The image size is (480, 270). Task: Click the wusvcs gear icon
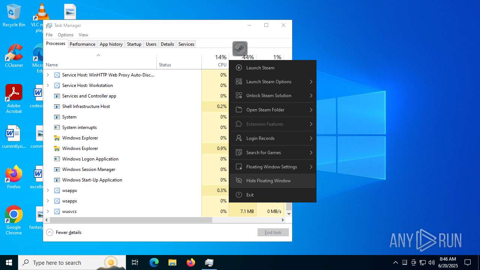coord(57,211)
